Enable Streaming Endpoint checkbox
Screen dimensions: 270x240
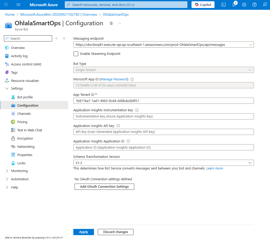tap(76, 54)
